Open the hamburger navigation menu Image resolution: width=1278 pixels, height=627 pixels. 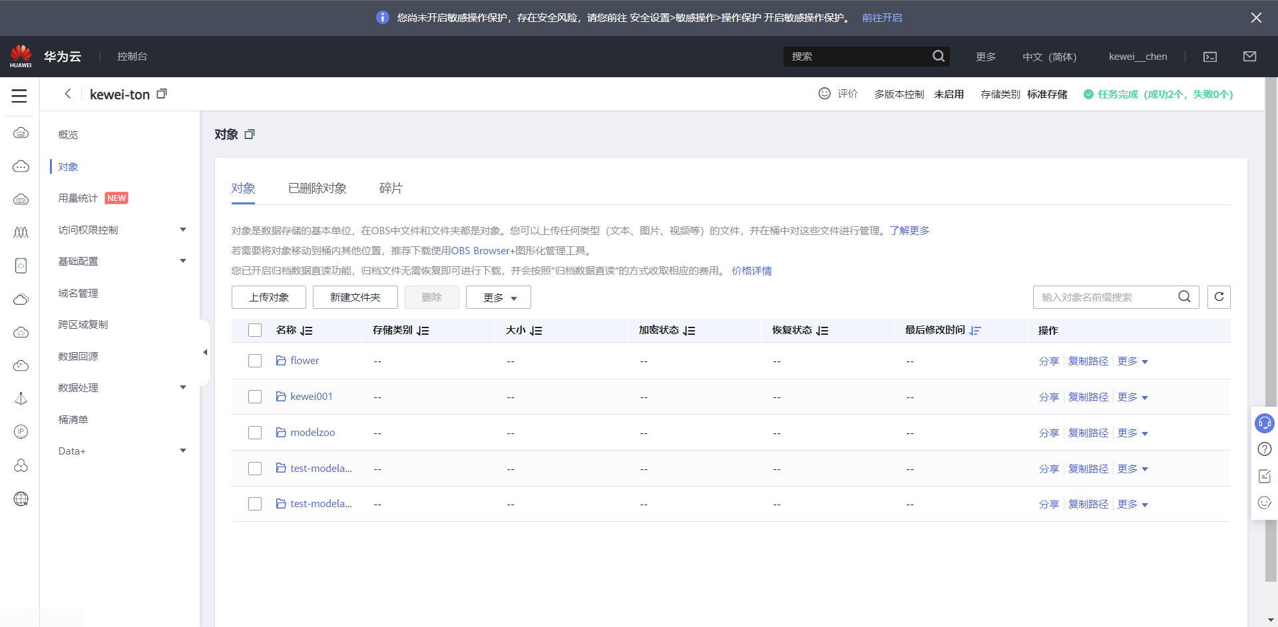(19, 96)
